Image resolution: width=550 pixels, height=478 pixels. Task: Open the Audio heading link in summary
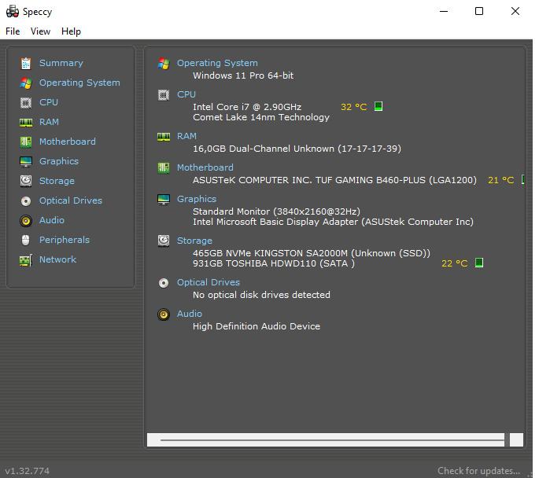(190, 314)
